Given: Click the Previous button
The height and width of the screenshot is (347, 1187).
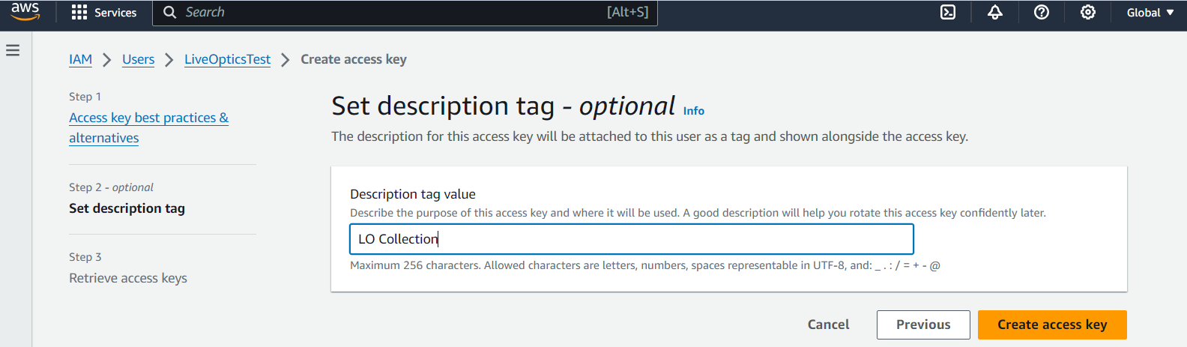Looking at the screenshot, I should [x=923, y=325].
